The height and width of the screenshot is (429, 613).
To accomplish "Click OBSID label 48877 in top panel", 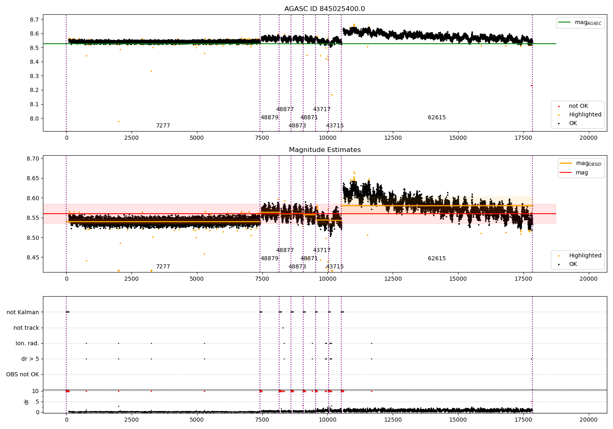I will 285,109.
